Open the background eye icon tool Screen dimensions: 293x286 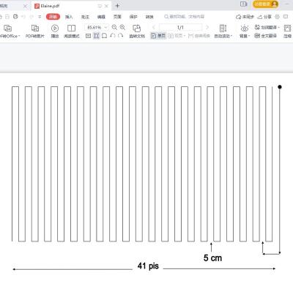click(x=244, y=29)
